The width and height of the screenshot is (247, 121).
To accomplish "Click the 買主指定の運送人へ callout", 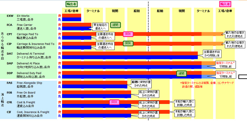I will (x=100, y=27).
